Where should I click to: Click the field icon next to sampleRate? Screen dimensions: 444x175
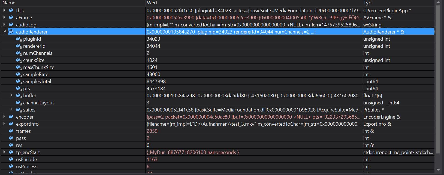click(x=18, y=74)
